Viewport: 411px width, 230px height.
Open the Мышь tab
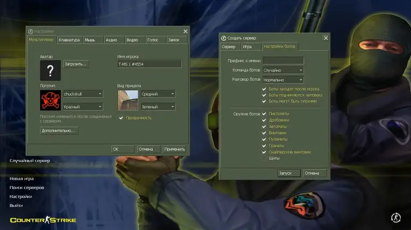click(x=93, y=40)
